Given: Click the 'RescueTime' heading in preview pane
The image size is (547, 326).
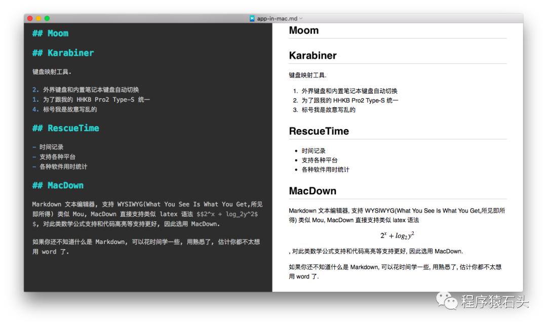Looking at the screenshot, I should pyautogui.click(x=319, y=131).
